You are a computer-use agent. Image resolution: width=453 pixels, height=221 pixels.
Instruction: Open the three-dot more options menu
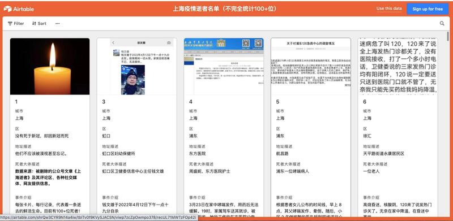(x=58, y=24)
